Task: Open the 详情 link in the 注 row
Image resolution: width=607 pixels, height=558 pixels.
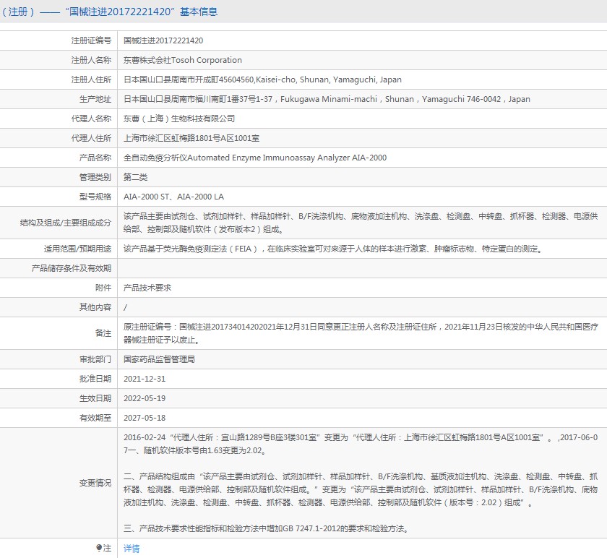Action: point(132,549)
